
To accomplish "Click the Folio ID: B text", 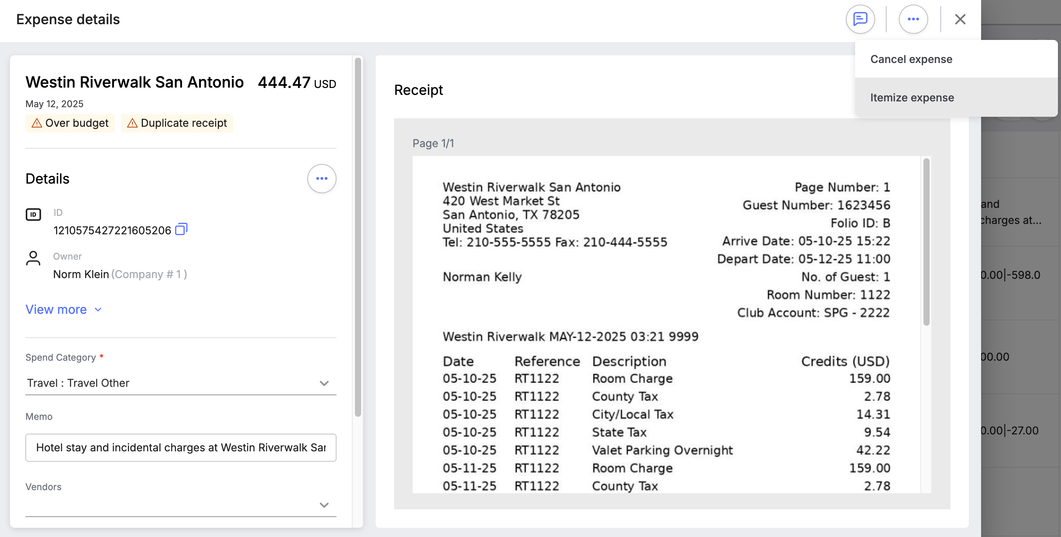I will [x=860, y=223].
